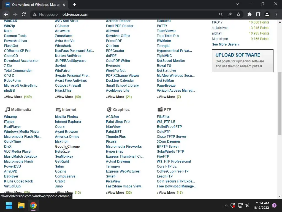Open the Multimedia category heading

[21, 110]
